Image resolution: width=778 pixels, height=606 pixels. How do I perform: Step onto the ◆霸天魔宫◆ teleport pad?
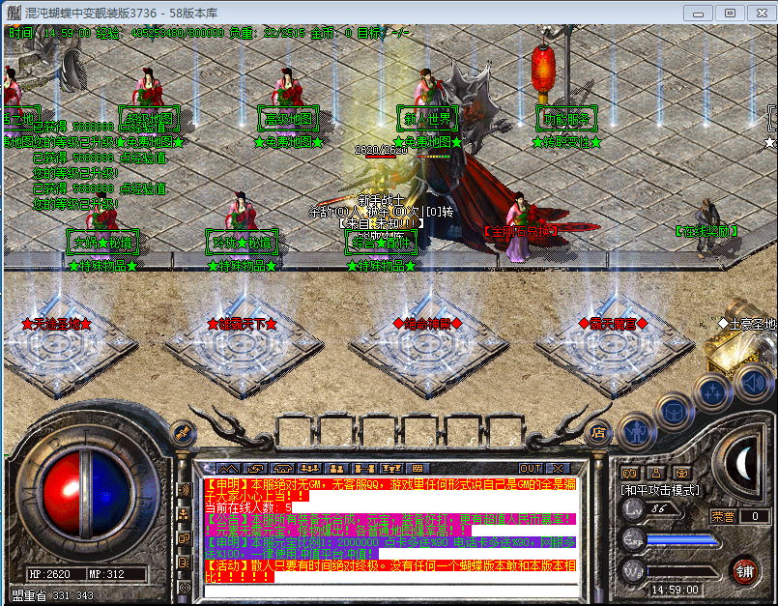tap(613, 343)
